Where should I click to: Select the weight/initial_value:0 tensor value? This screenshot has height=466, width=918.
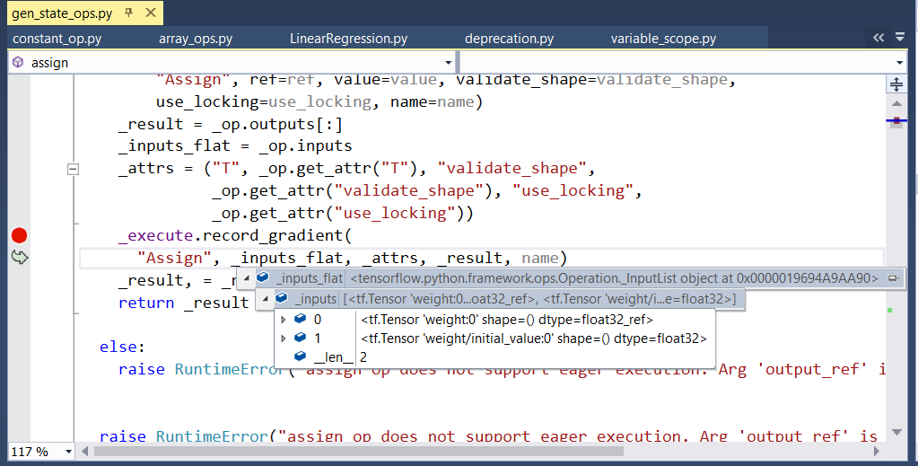coord(534,339)
